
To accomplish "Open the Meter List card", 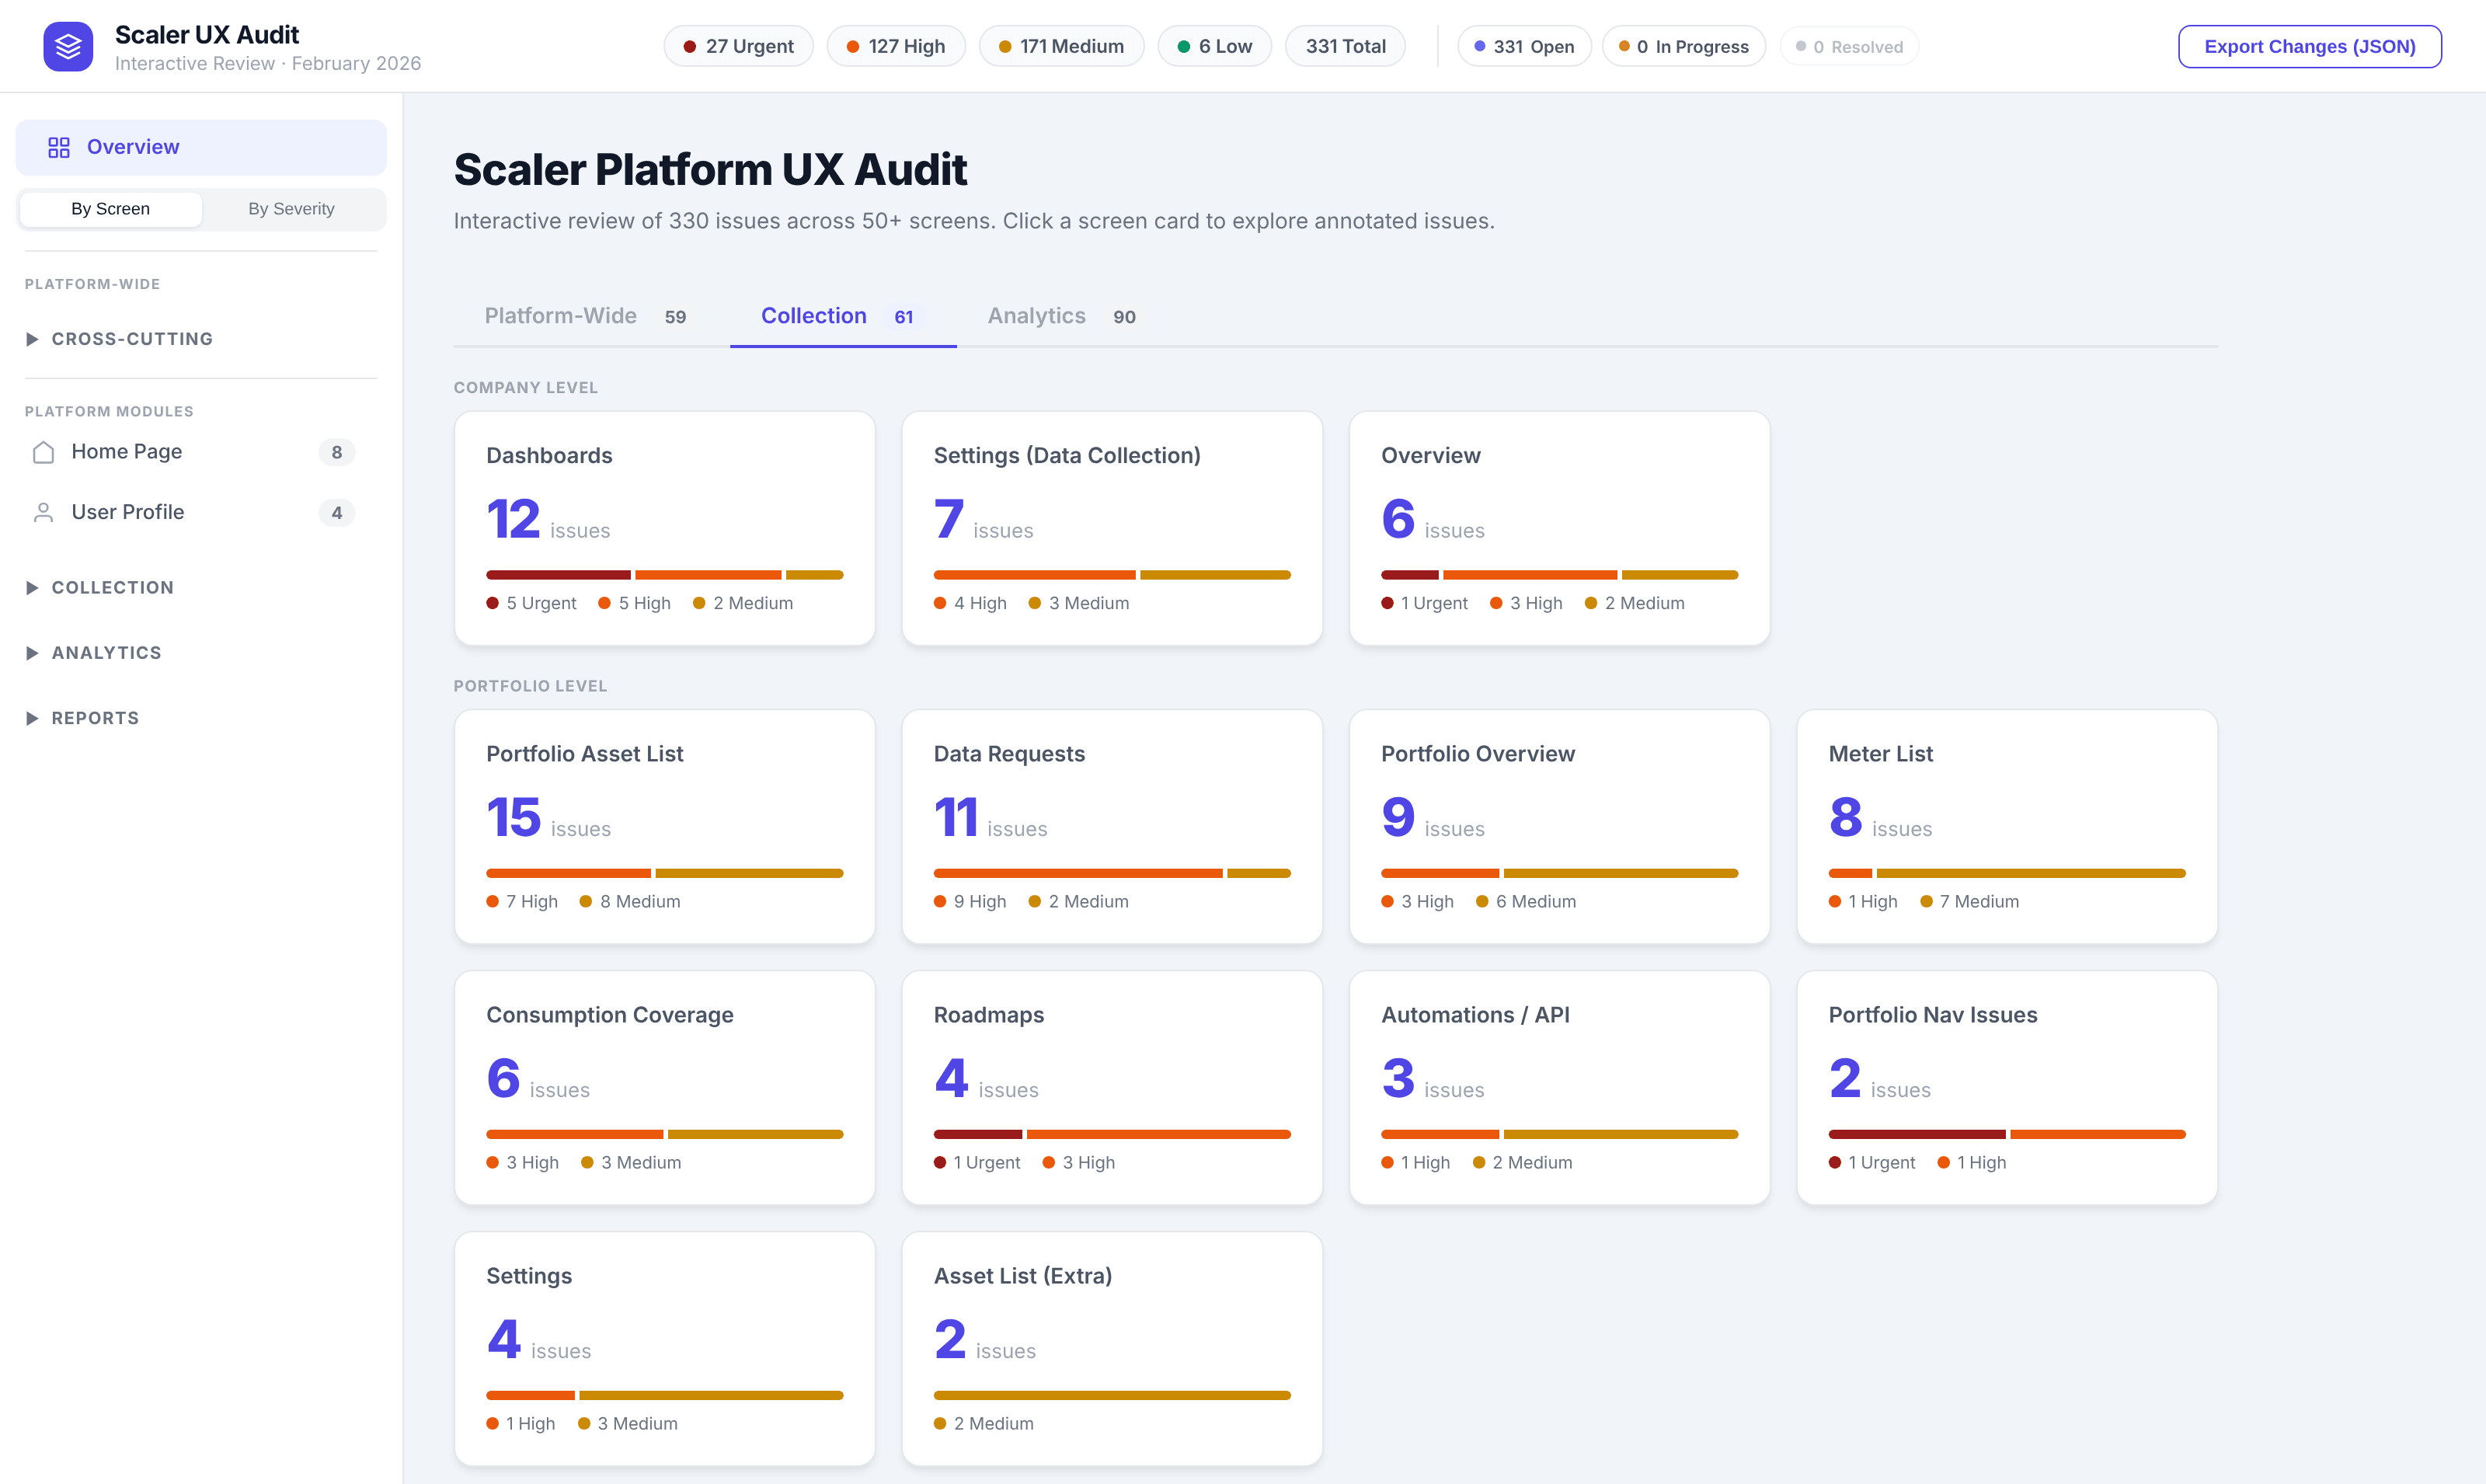I will tap(2007, 827).
